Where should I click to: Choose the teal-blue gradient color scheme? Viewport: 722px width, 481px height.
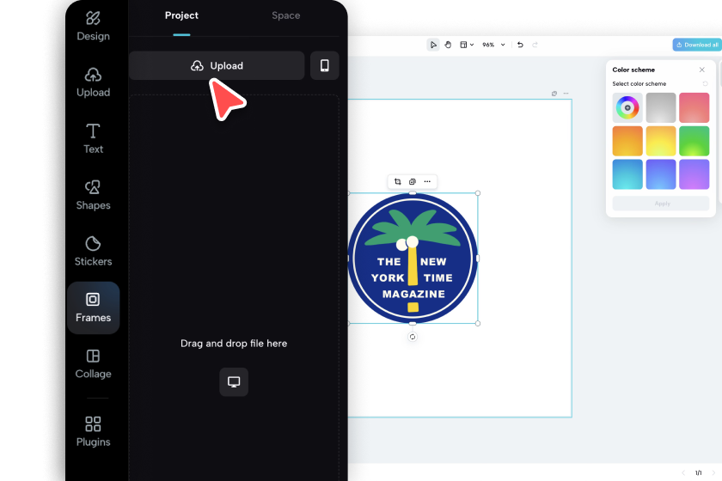[x=627, y=174]
